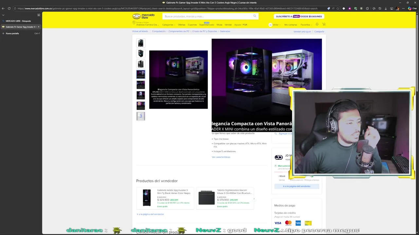Viewport: 419px width, 235px height.
Task: Change the delivery address Avenida Carrera
Action: 146,24
